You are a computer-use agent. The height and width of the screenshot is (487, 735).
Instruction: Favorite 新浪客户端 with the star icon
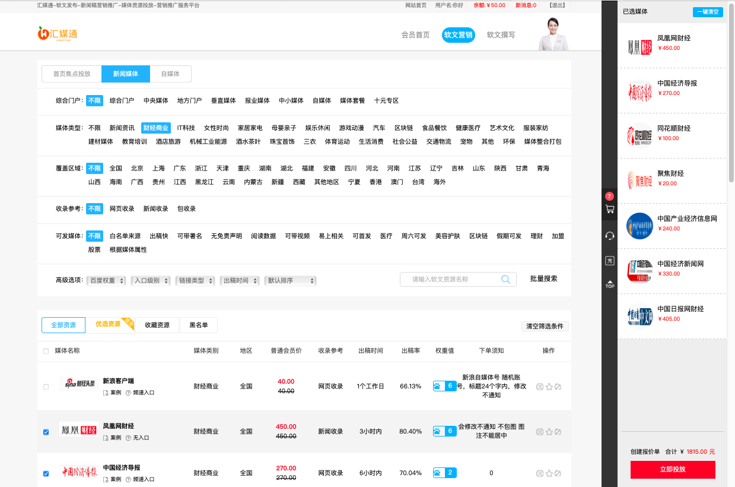coord(549,387)
